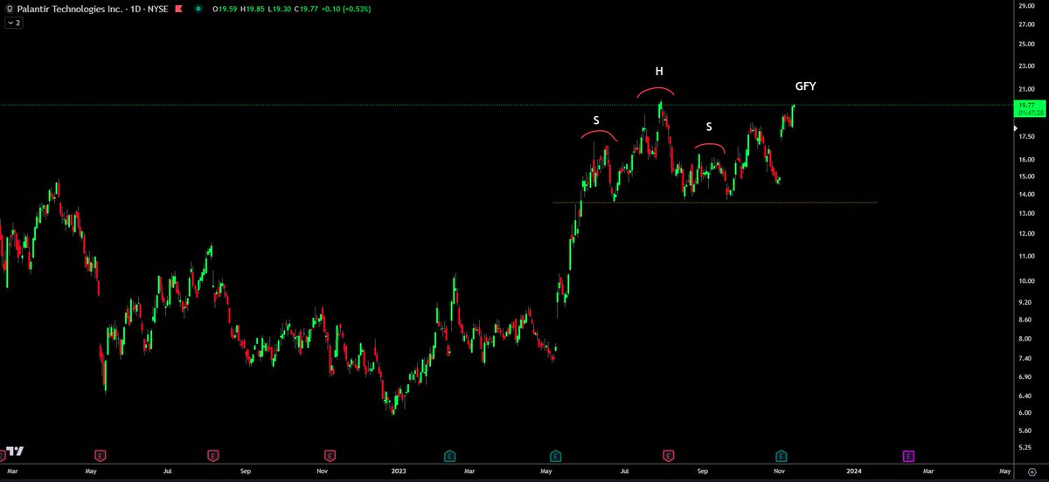Viewport: 1049px width, 482px height.
Task: Click the 10.00 price axis label
Action: tap(1026, 281)
